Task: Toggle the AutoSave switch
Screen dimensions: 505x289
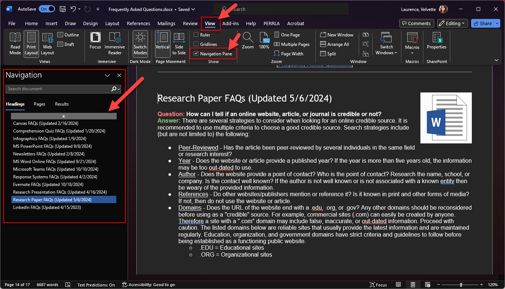Action: tap(47, 9)
